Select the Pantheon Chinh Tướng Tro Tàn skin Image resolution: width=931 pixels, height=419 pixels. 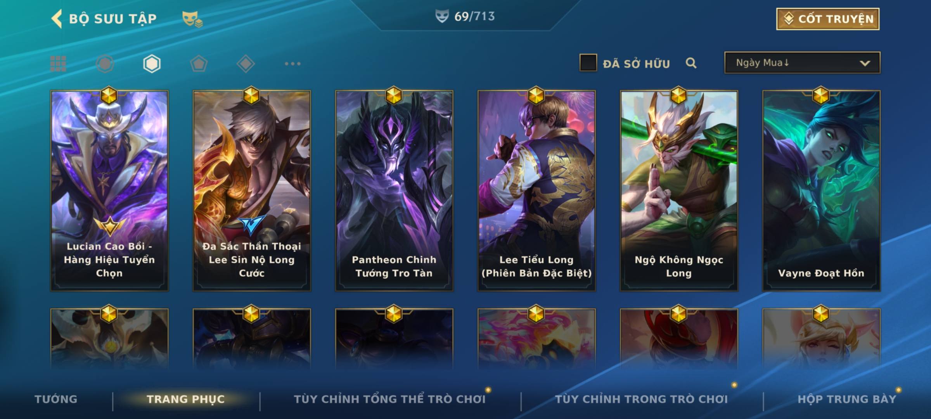click(394, 190)
